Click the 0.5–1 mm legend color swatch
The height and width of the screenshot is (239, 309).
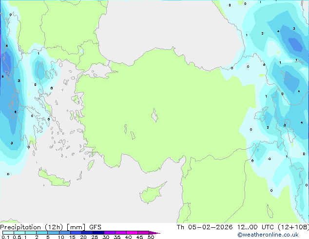point(19,233)
